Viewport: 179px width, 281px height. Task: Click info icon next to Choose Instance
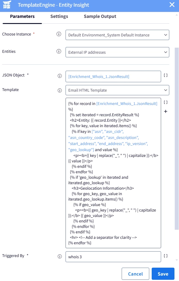click(59, 34)
